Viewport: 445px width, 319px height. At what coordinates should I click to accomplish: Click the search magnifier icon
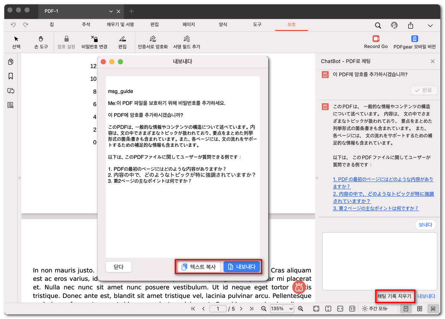pos(378,25)
